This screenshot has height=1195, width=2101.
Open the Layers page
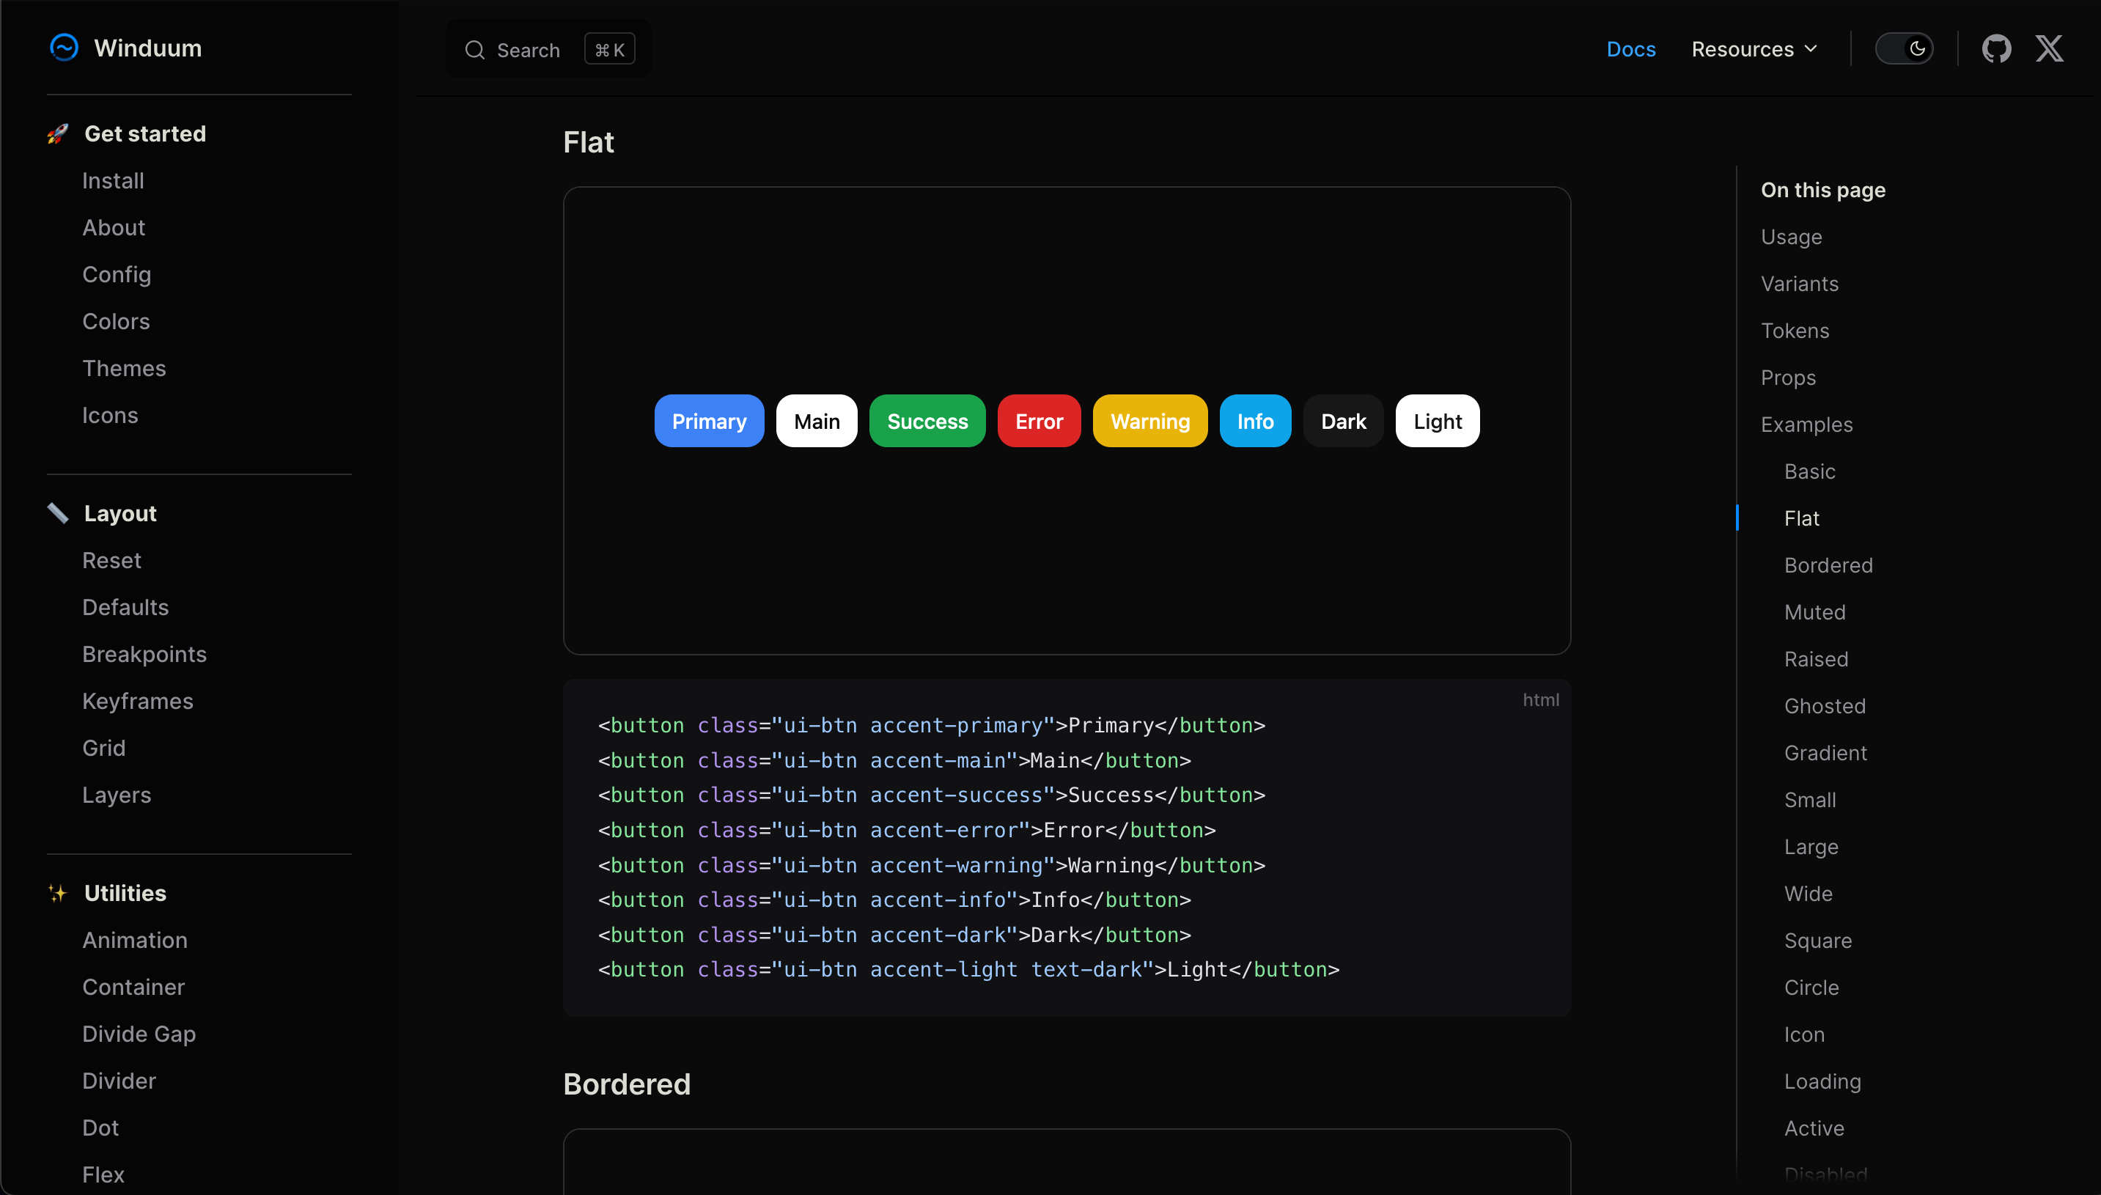pos(117,795)
